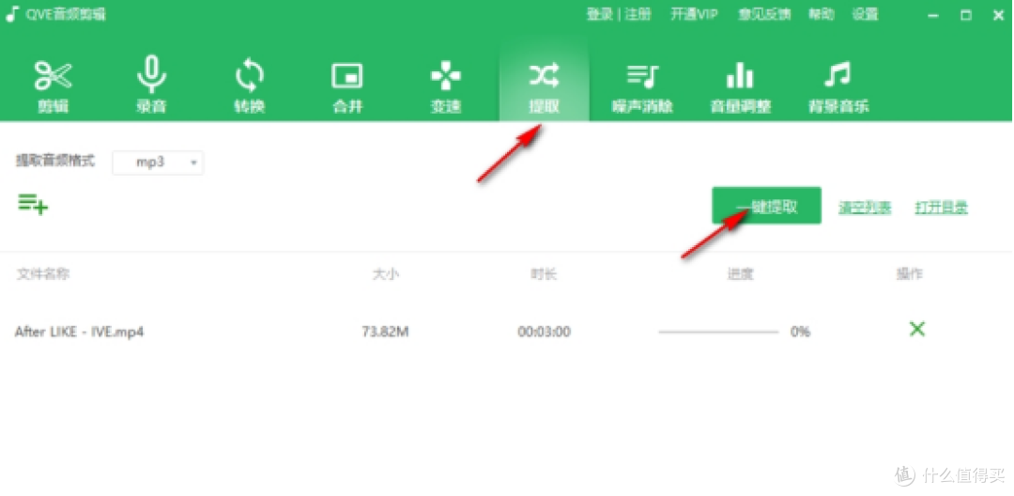Click the QVE music note logo
The image size is (1014, 496).
coord(12,14)
